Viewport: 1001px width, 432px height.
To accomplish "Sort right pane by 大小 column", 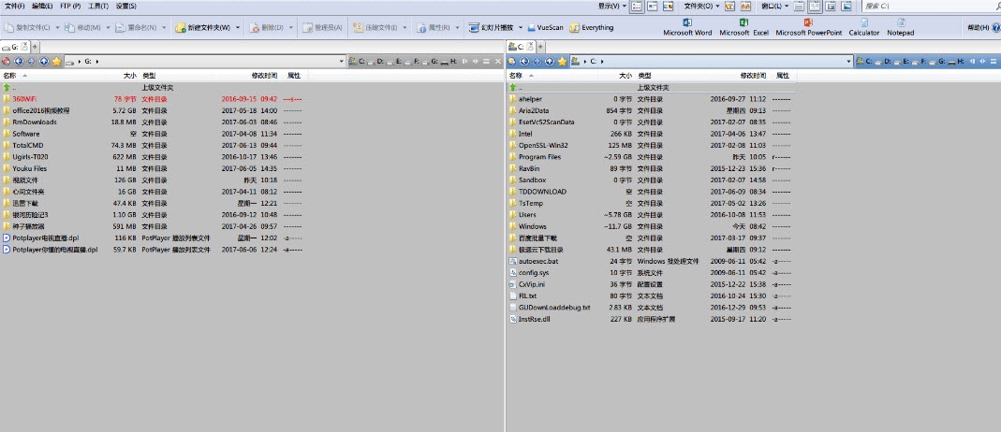I will [x=625, y=75].
